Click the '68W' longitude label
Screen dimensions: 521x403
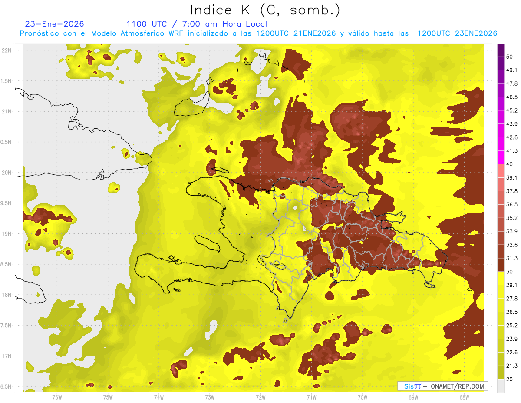[464, 397]
